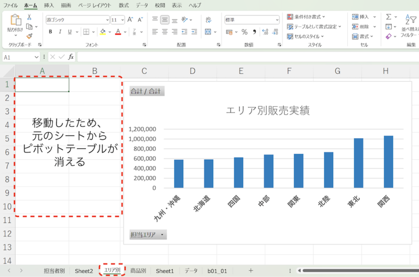The width and height of the screenshot is (419, 277).
Task: Select the Format Painter brush icon
Action: pos(29,36)
